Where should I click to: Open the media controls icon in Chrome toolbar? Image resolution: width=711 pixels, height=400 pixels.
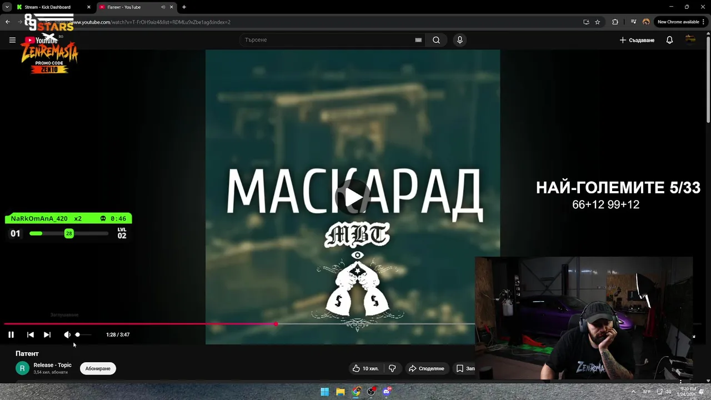(x=634, y=22)
